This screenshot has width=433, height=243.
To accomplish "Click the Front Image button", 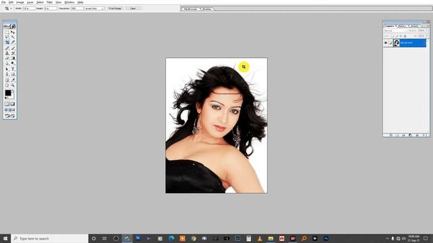I will click(115, 9).
